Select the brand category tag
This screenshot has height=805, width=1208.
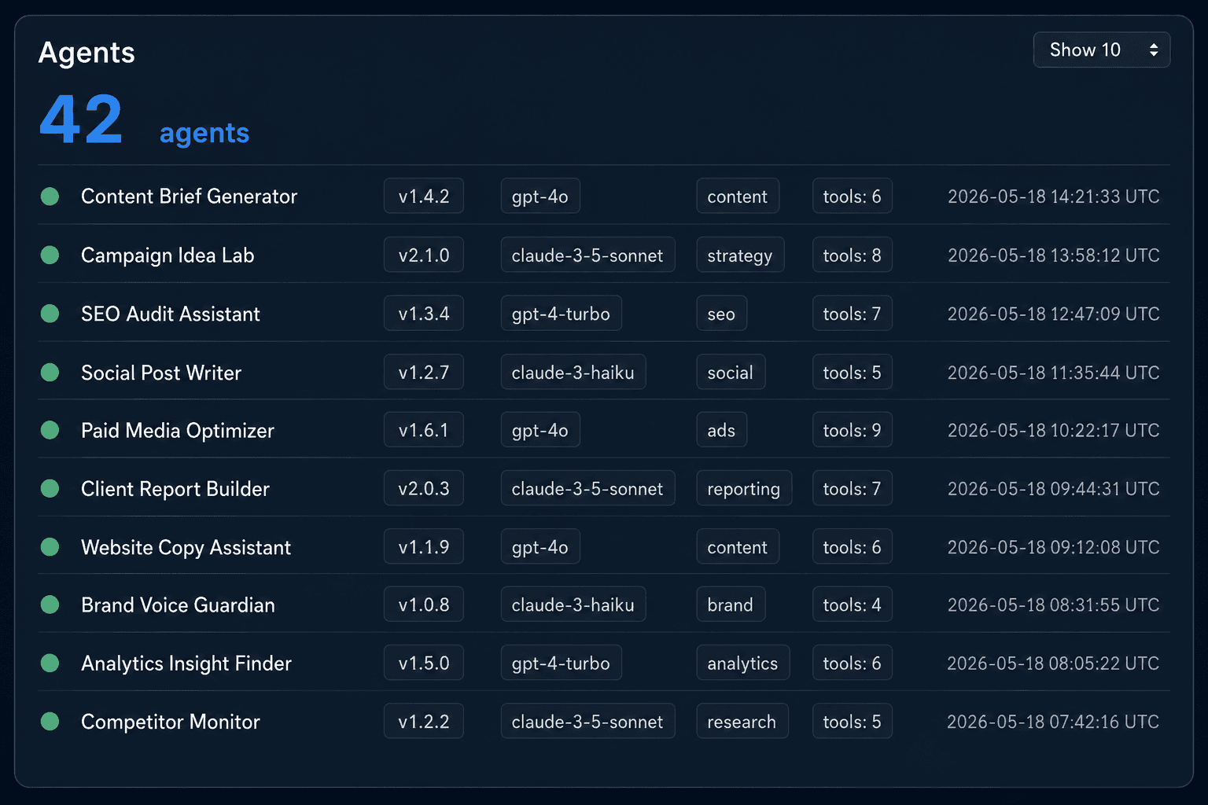tap(731, 605)
